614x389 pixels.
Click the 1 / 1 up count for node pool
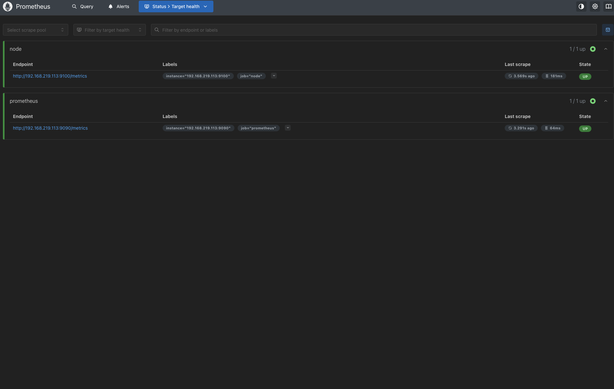pyautogui.click(x=577, y=49)
